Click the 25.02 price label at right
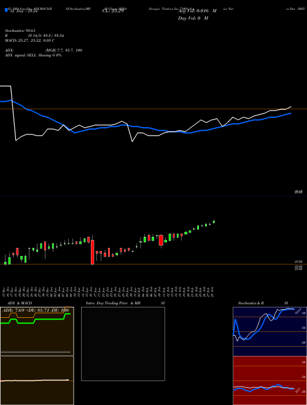Viewport: 307px width, 405px height. click(298, 261)
